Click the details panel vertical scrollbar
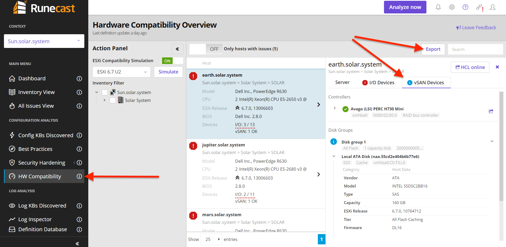506x247 pixels. pos(501,146)
